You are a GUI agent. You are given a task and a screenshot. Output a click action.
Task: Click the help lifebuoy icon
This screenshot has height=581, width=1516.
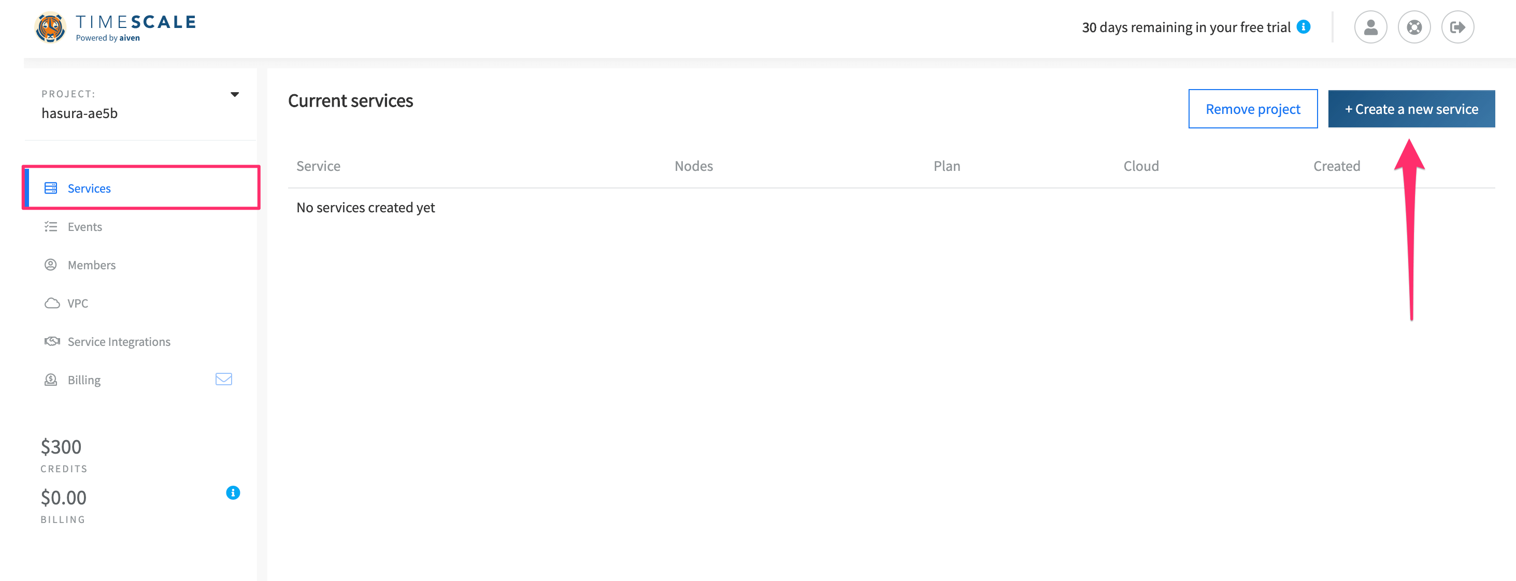pyautogui.click(x=1414, y=26)
